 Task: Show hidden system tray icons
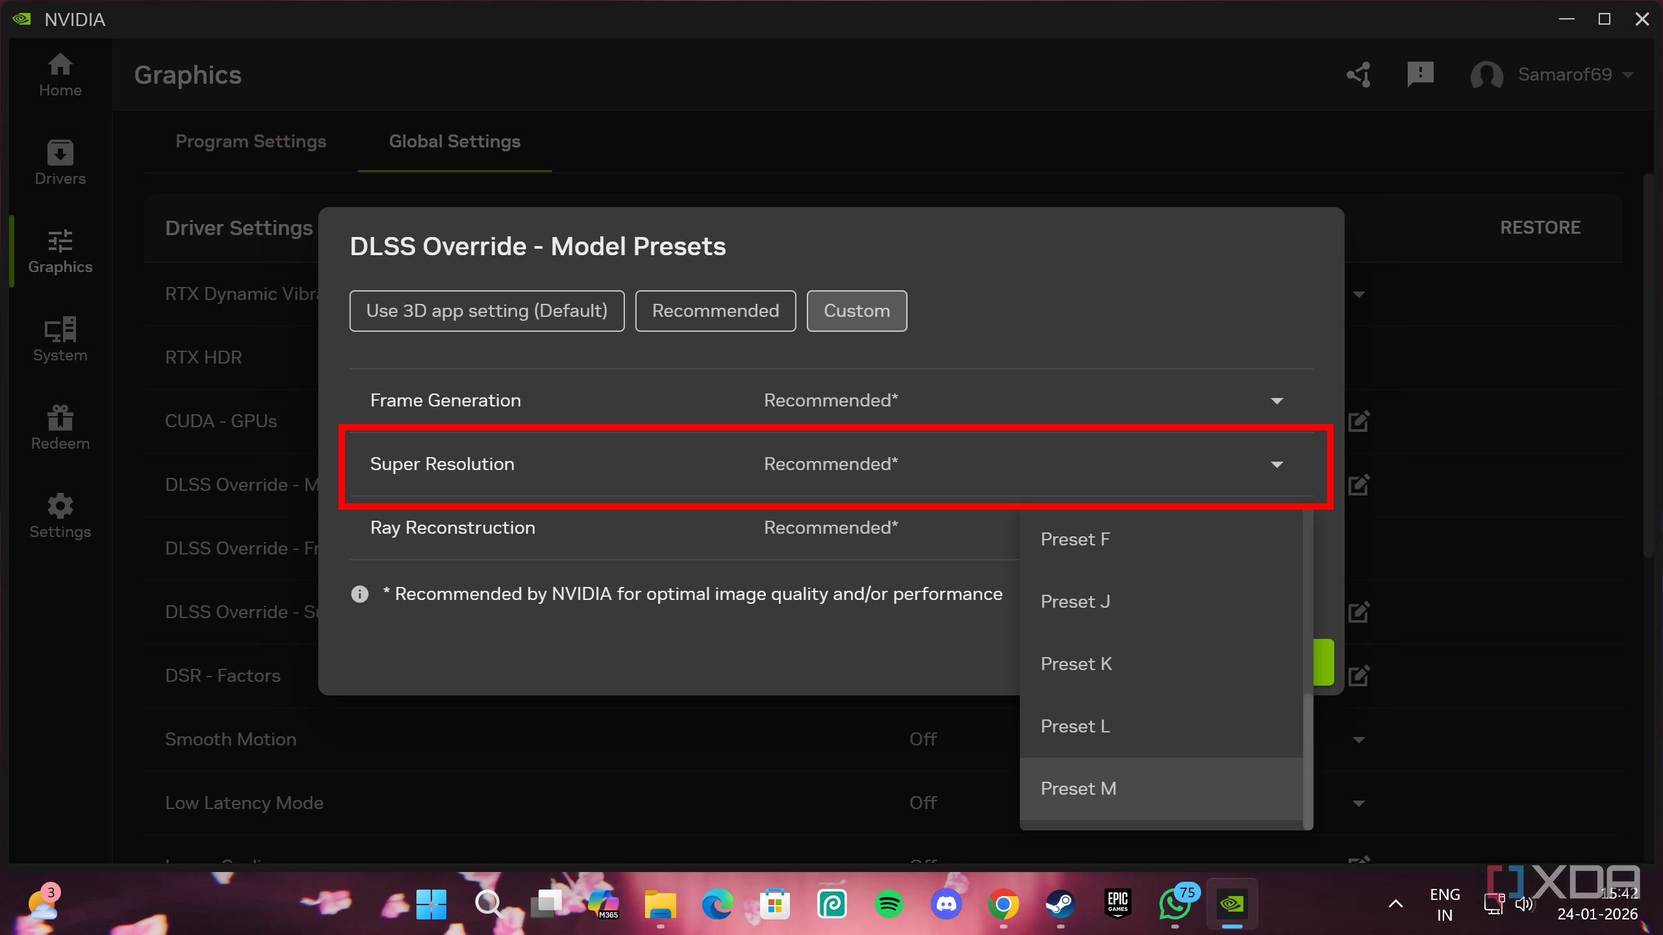point(1395,904)
